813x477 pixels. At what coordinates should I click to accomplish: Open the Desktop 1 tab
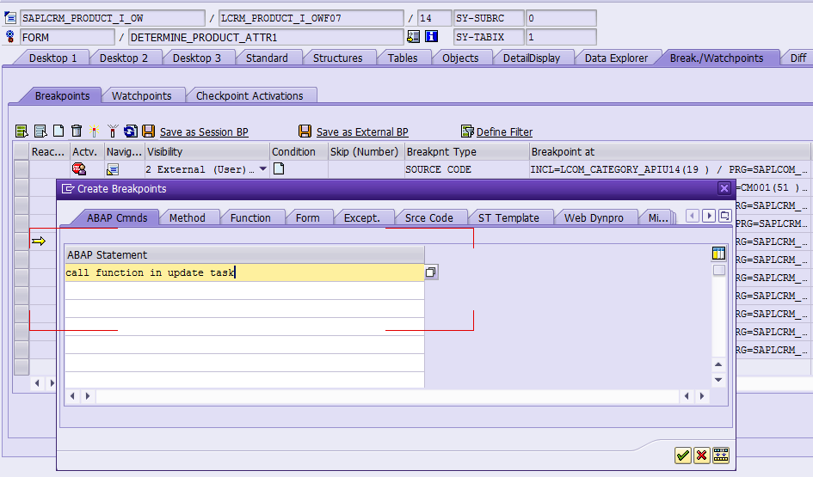(x=52, y=58)
